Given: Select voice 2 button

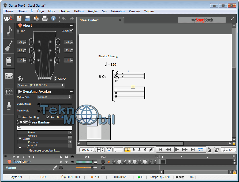Looking at the screenshot, I should (x=133, y=150).
